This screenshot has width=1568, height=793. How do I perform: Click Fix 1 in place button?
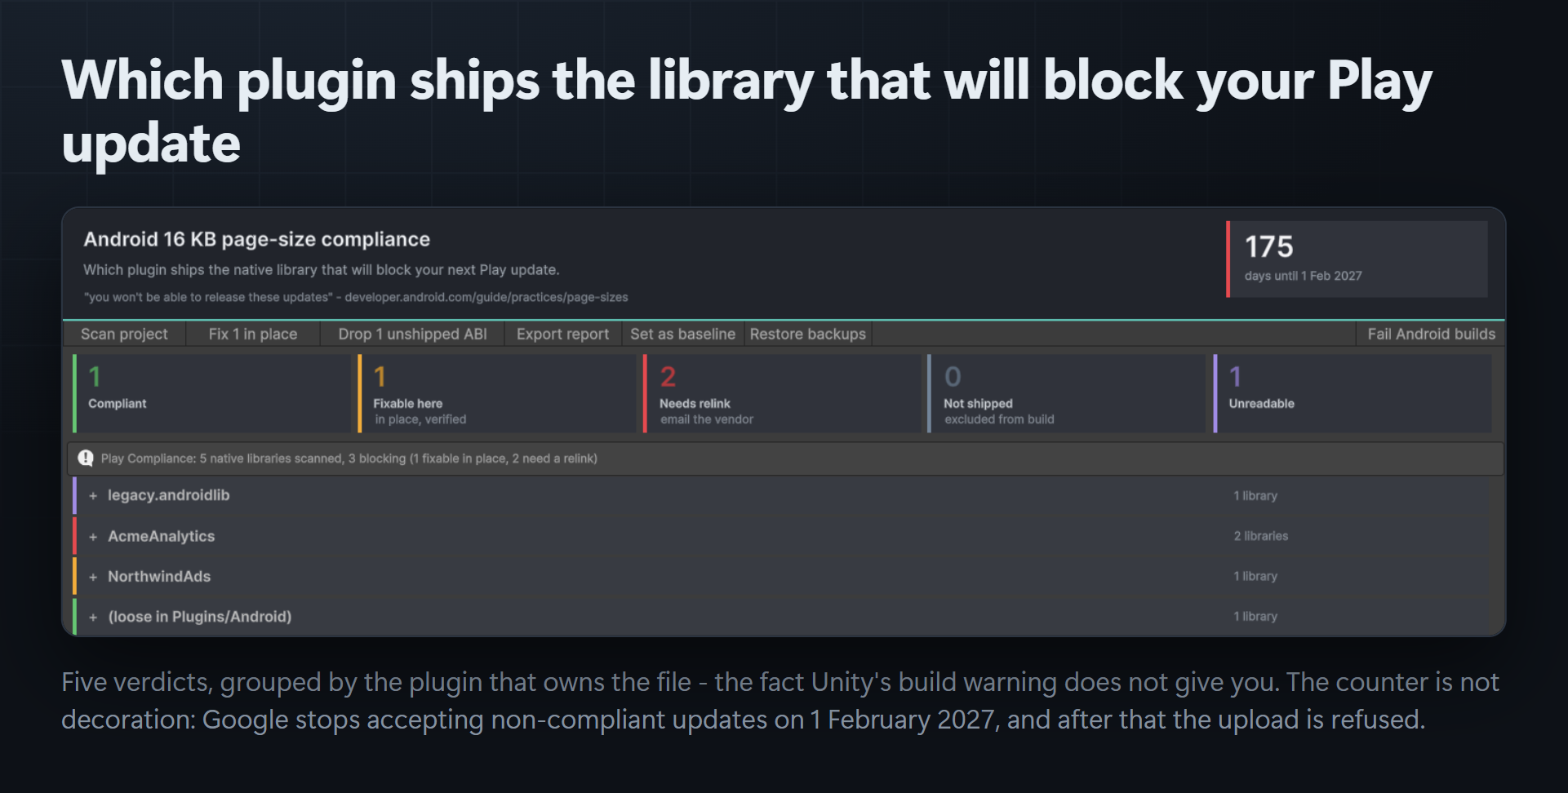[252, 334]
